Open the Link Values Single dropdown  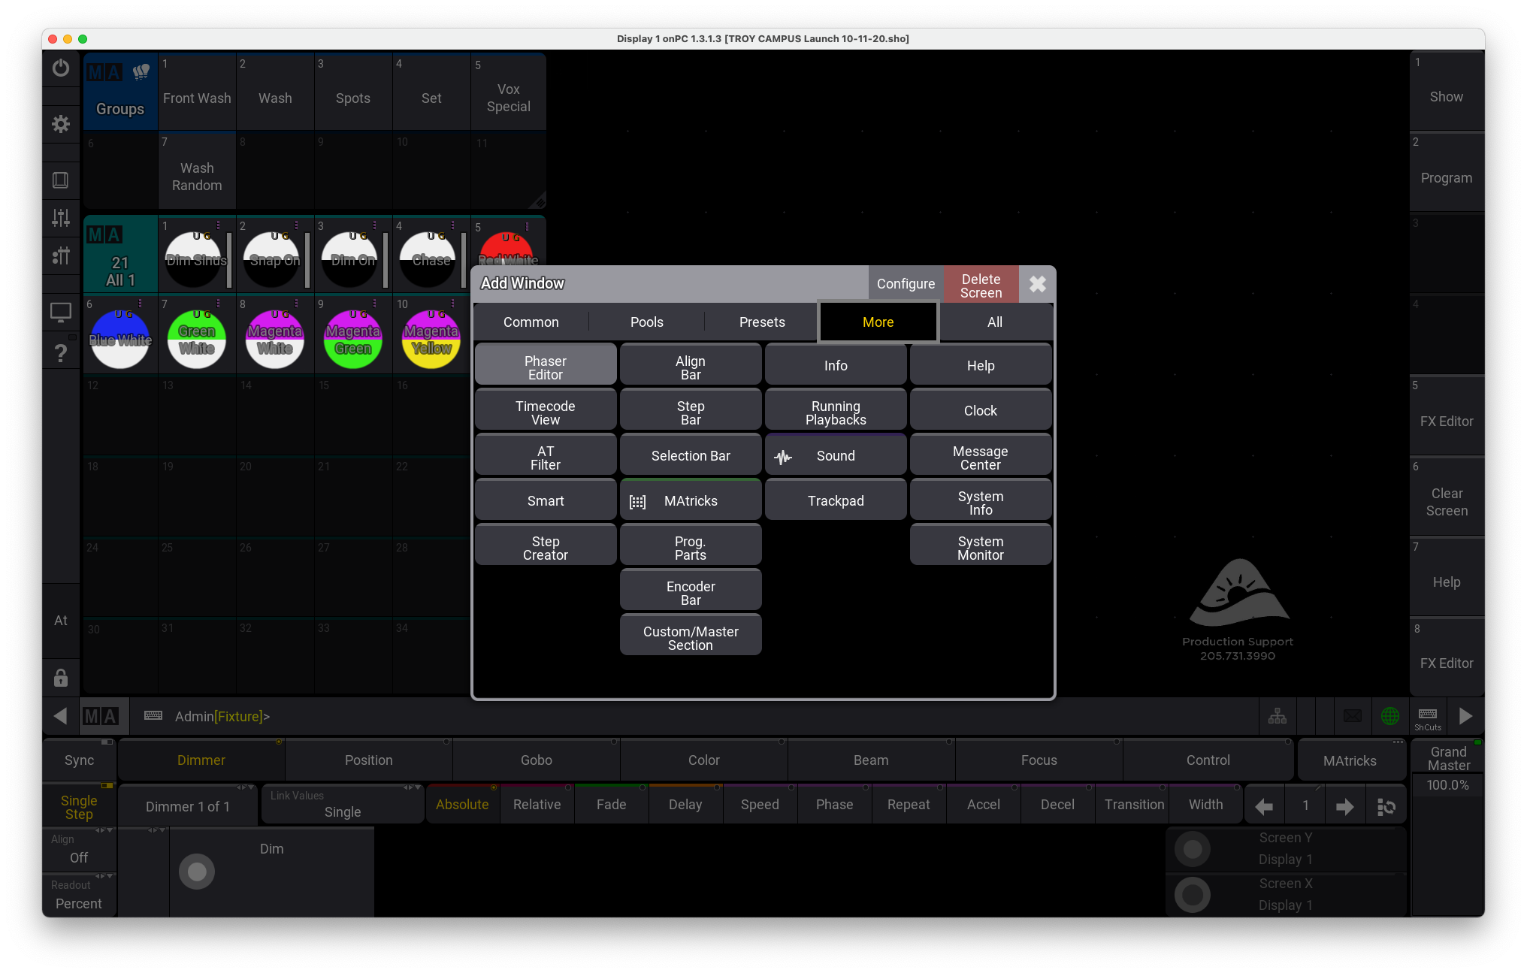click(343, 805)
